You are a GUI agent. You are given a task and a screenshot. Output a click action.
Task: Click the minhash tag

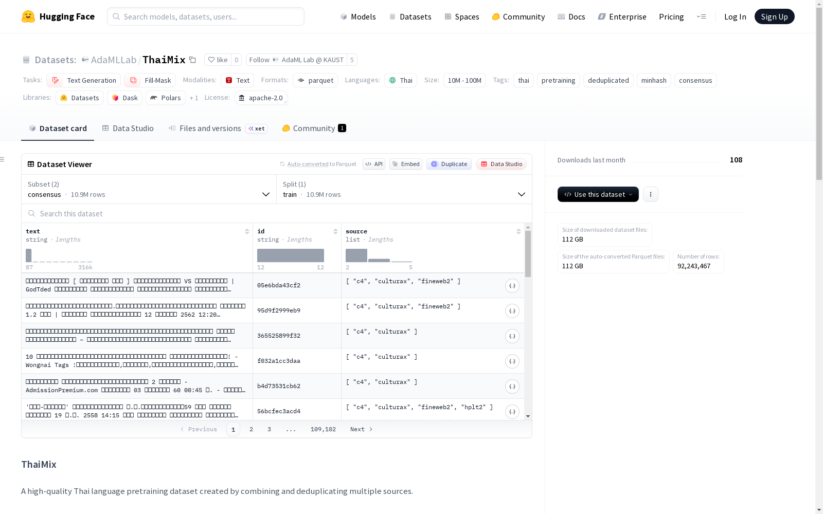[x=654, y=80]
